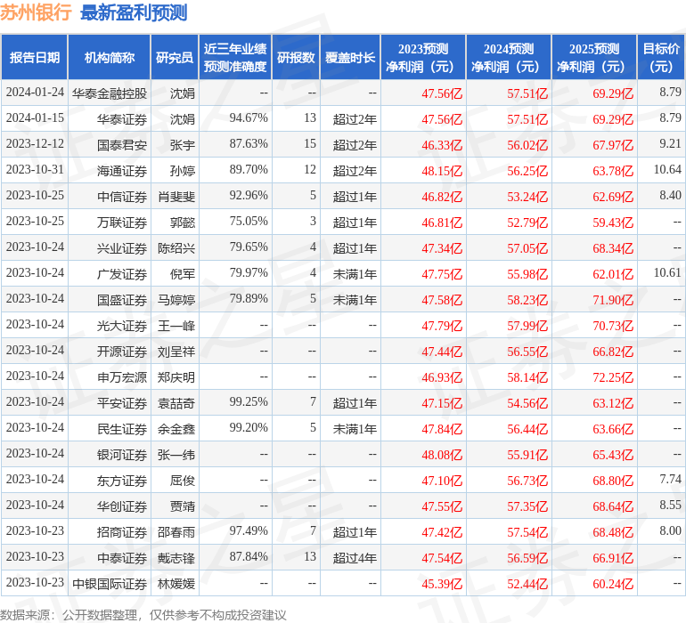The image size is (686, 623).
Task: Click the 覆盖时长 column header
Action: tap(350, 57)
